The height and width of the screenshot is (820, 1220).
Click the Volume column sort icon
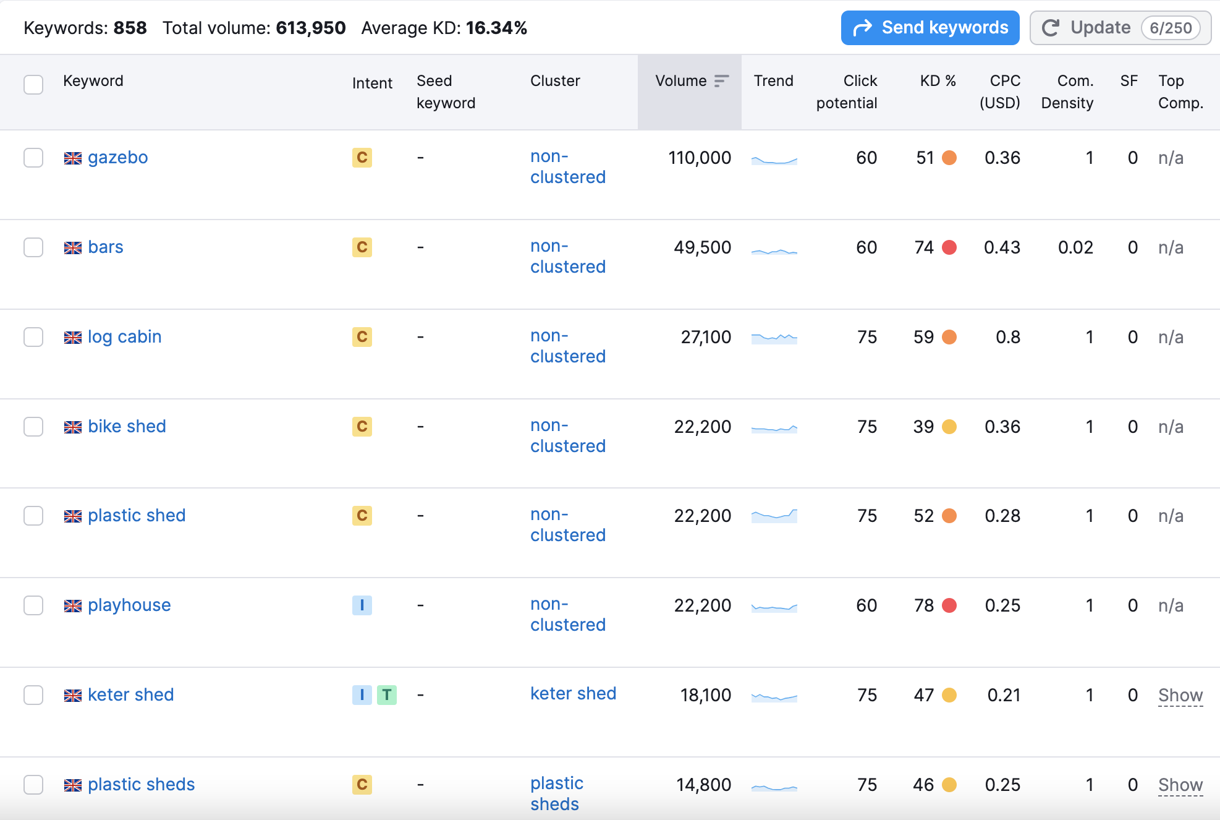pos(721,81)
